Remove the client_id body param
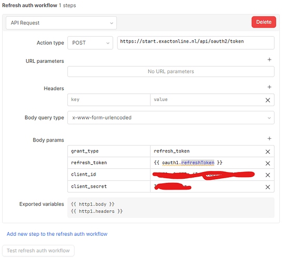This screenshot has height=259, width=299. (268, 175)
